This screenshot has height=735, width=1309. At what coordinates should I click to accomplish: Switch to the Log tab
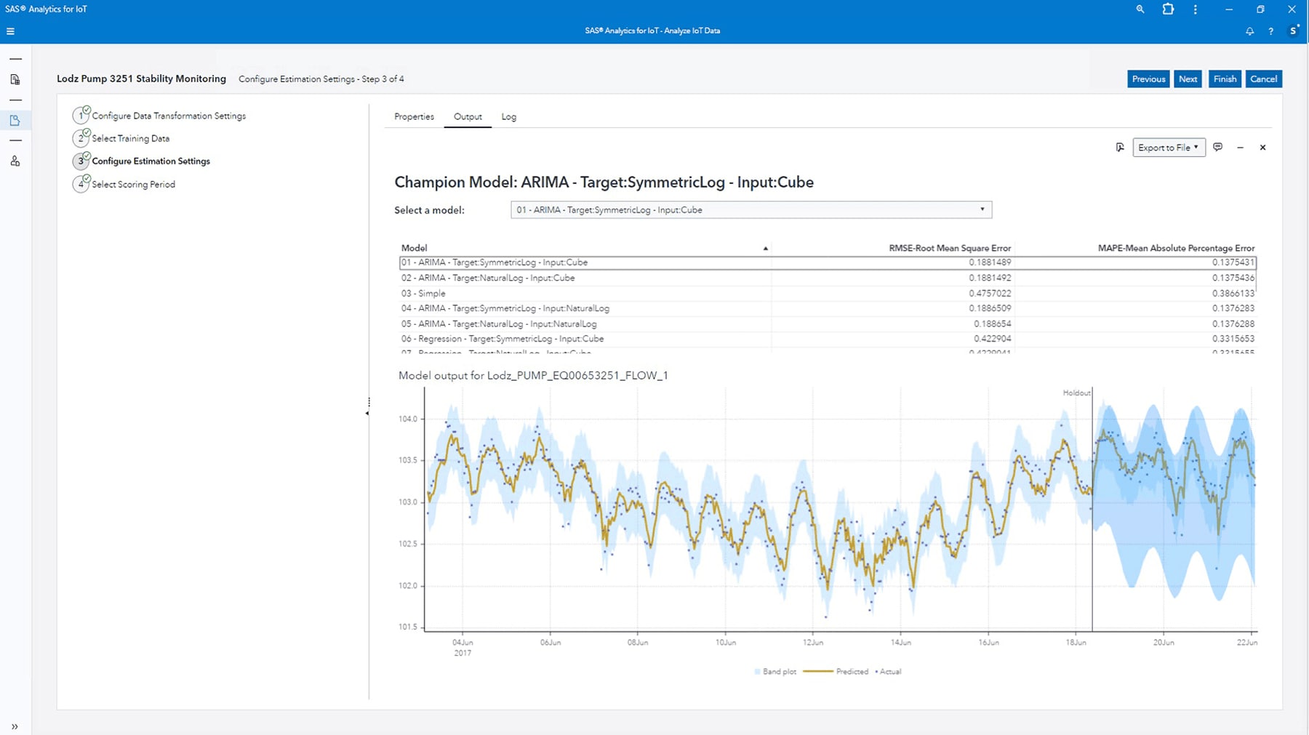point(508,116)
